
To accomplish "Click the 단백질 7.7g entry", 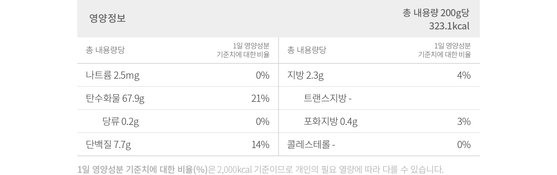I will coord(108,144).
